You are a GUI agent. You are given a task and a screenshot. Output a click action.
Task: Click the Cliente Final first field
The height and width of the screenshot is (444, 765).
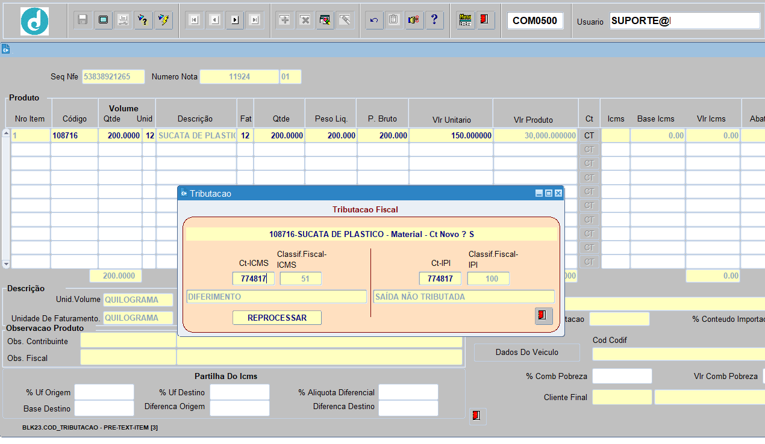(x=622, y=397)
